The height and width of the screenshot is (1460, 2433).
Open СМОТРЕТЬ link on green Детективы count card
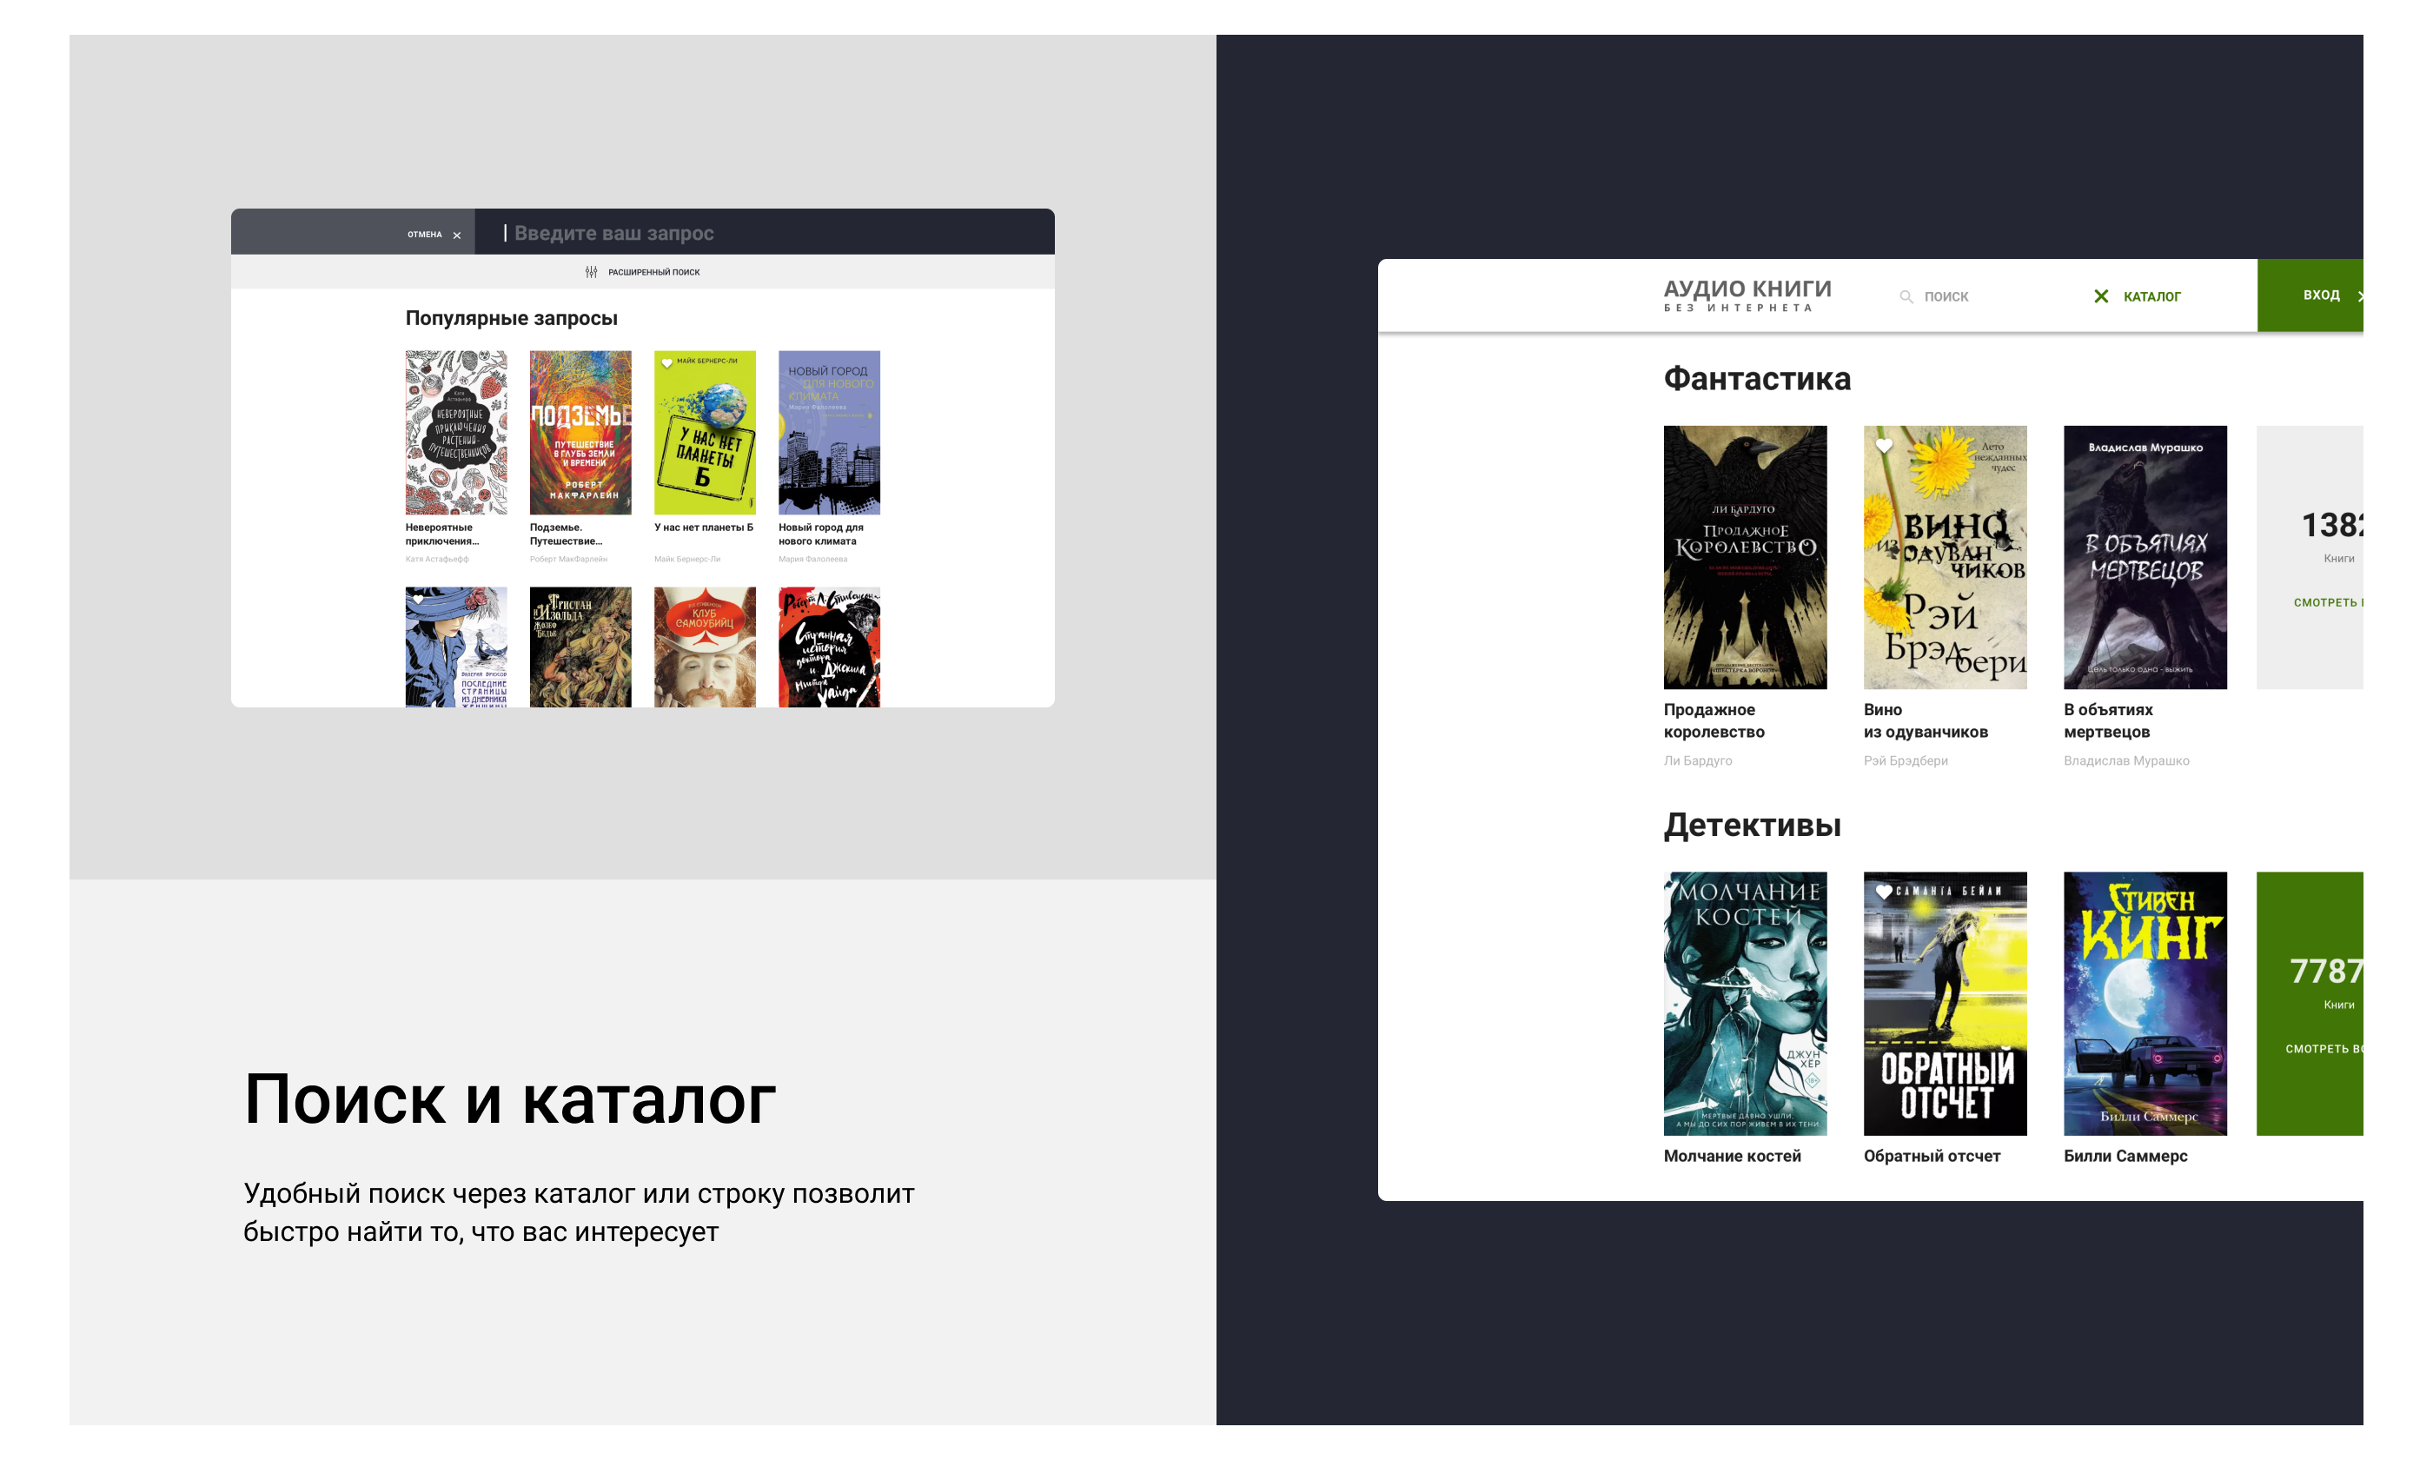pyautogui.click(x=2323, y=1049)
